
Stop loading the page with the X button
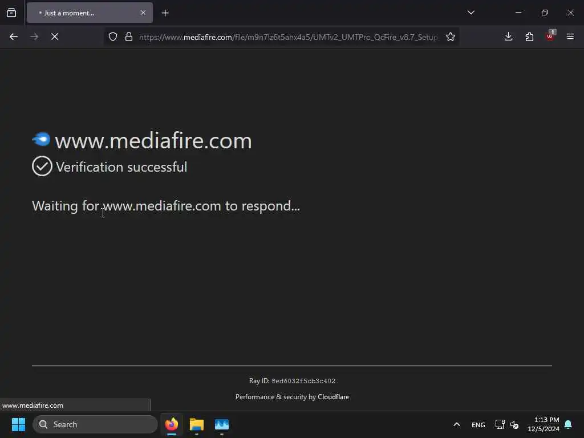55,36
